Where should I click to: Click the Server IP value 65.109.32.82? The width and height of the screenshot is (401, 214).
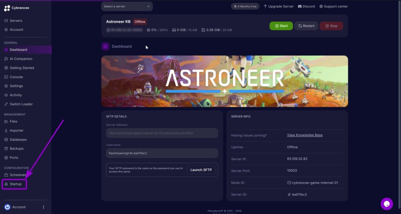(x=297, y=159)
